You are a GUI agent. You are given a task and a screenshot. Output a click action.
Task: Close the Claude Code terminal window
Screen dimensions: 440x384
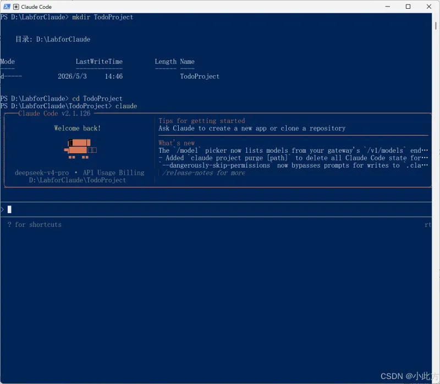429,7
